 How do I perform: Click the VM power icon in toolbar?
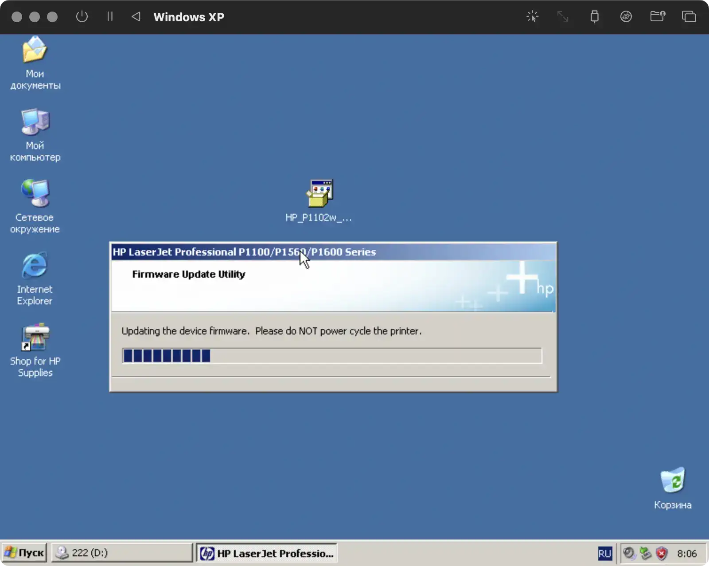point(82,17)
